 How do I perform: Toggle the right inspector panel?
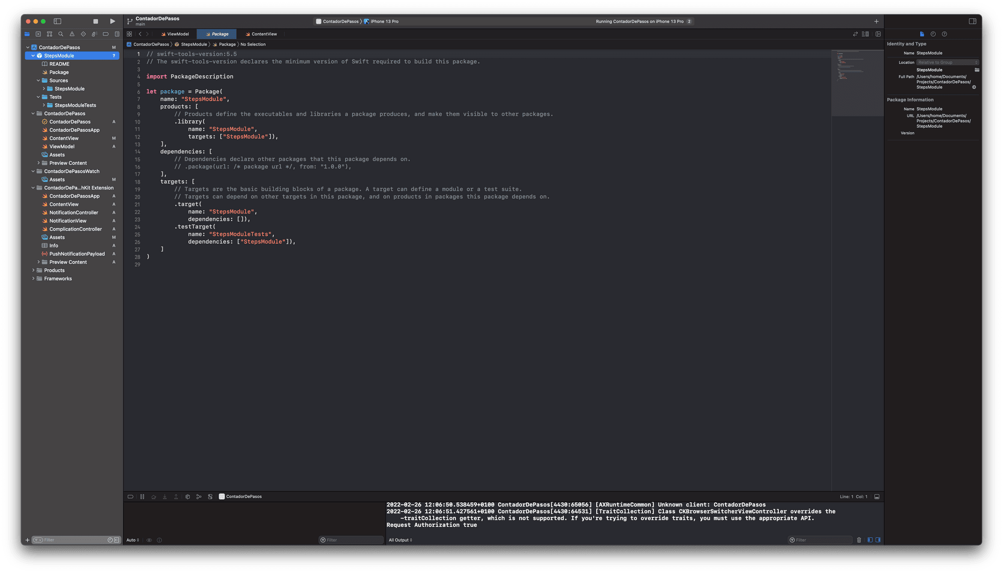click(x=972, y=21)
